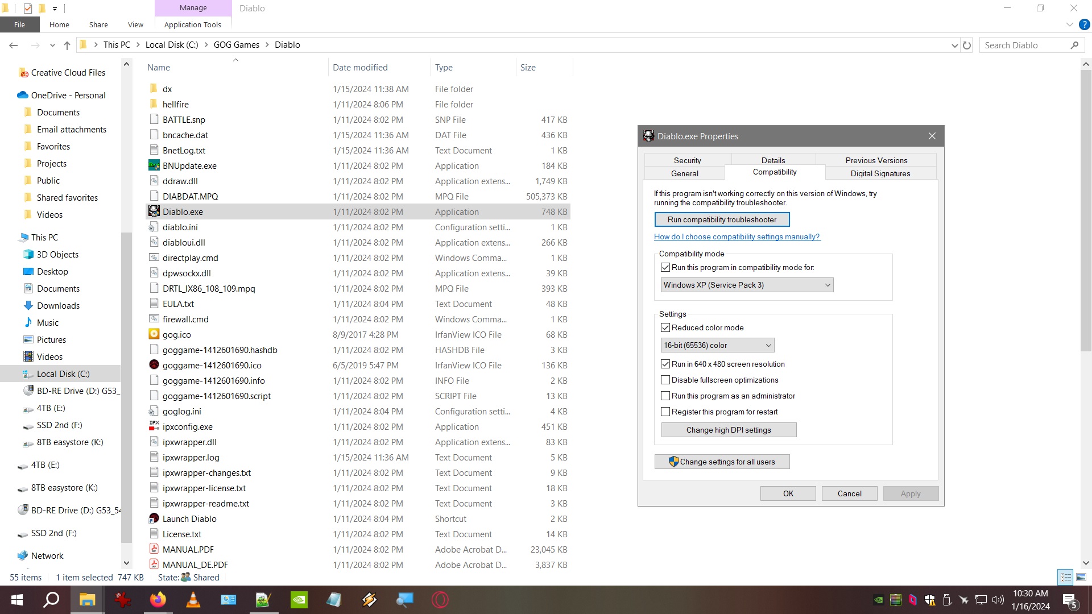Click Change settings for all users
1092x614 pixels.
pyautogui.click(x=722, y=462)
